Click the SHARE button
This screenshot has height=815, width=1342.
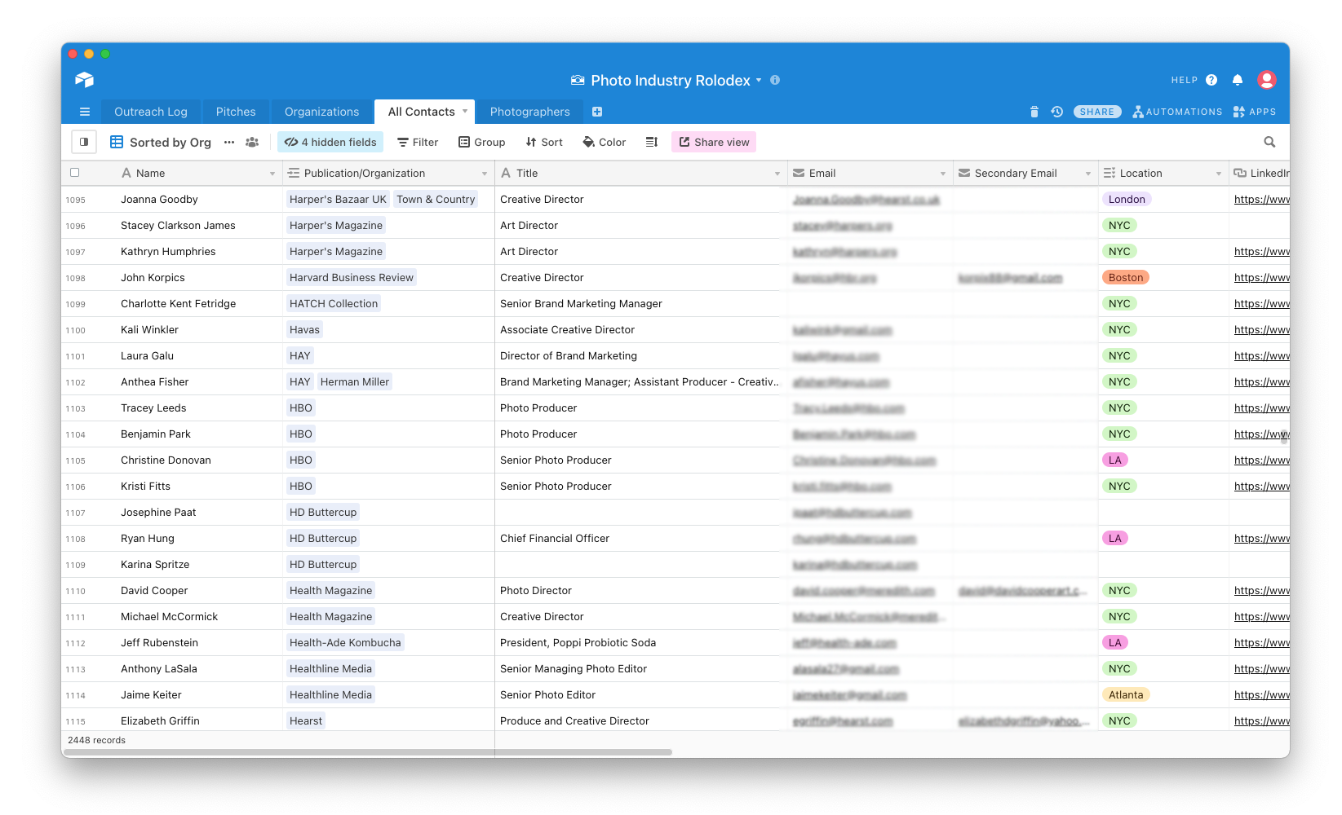tap(1097, 112)
